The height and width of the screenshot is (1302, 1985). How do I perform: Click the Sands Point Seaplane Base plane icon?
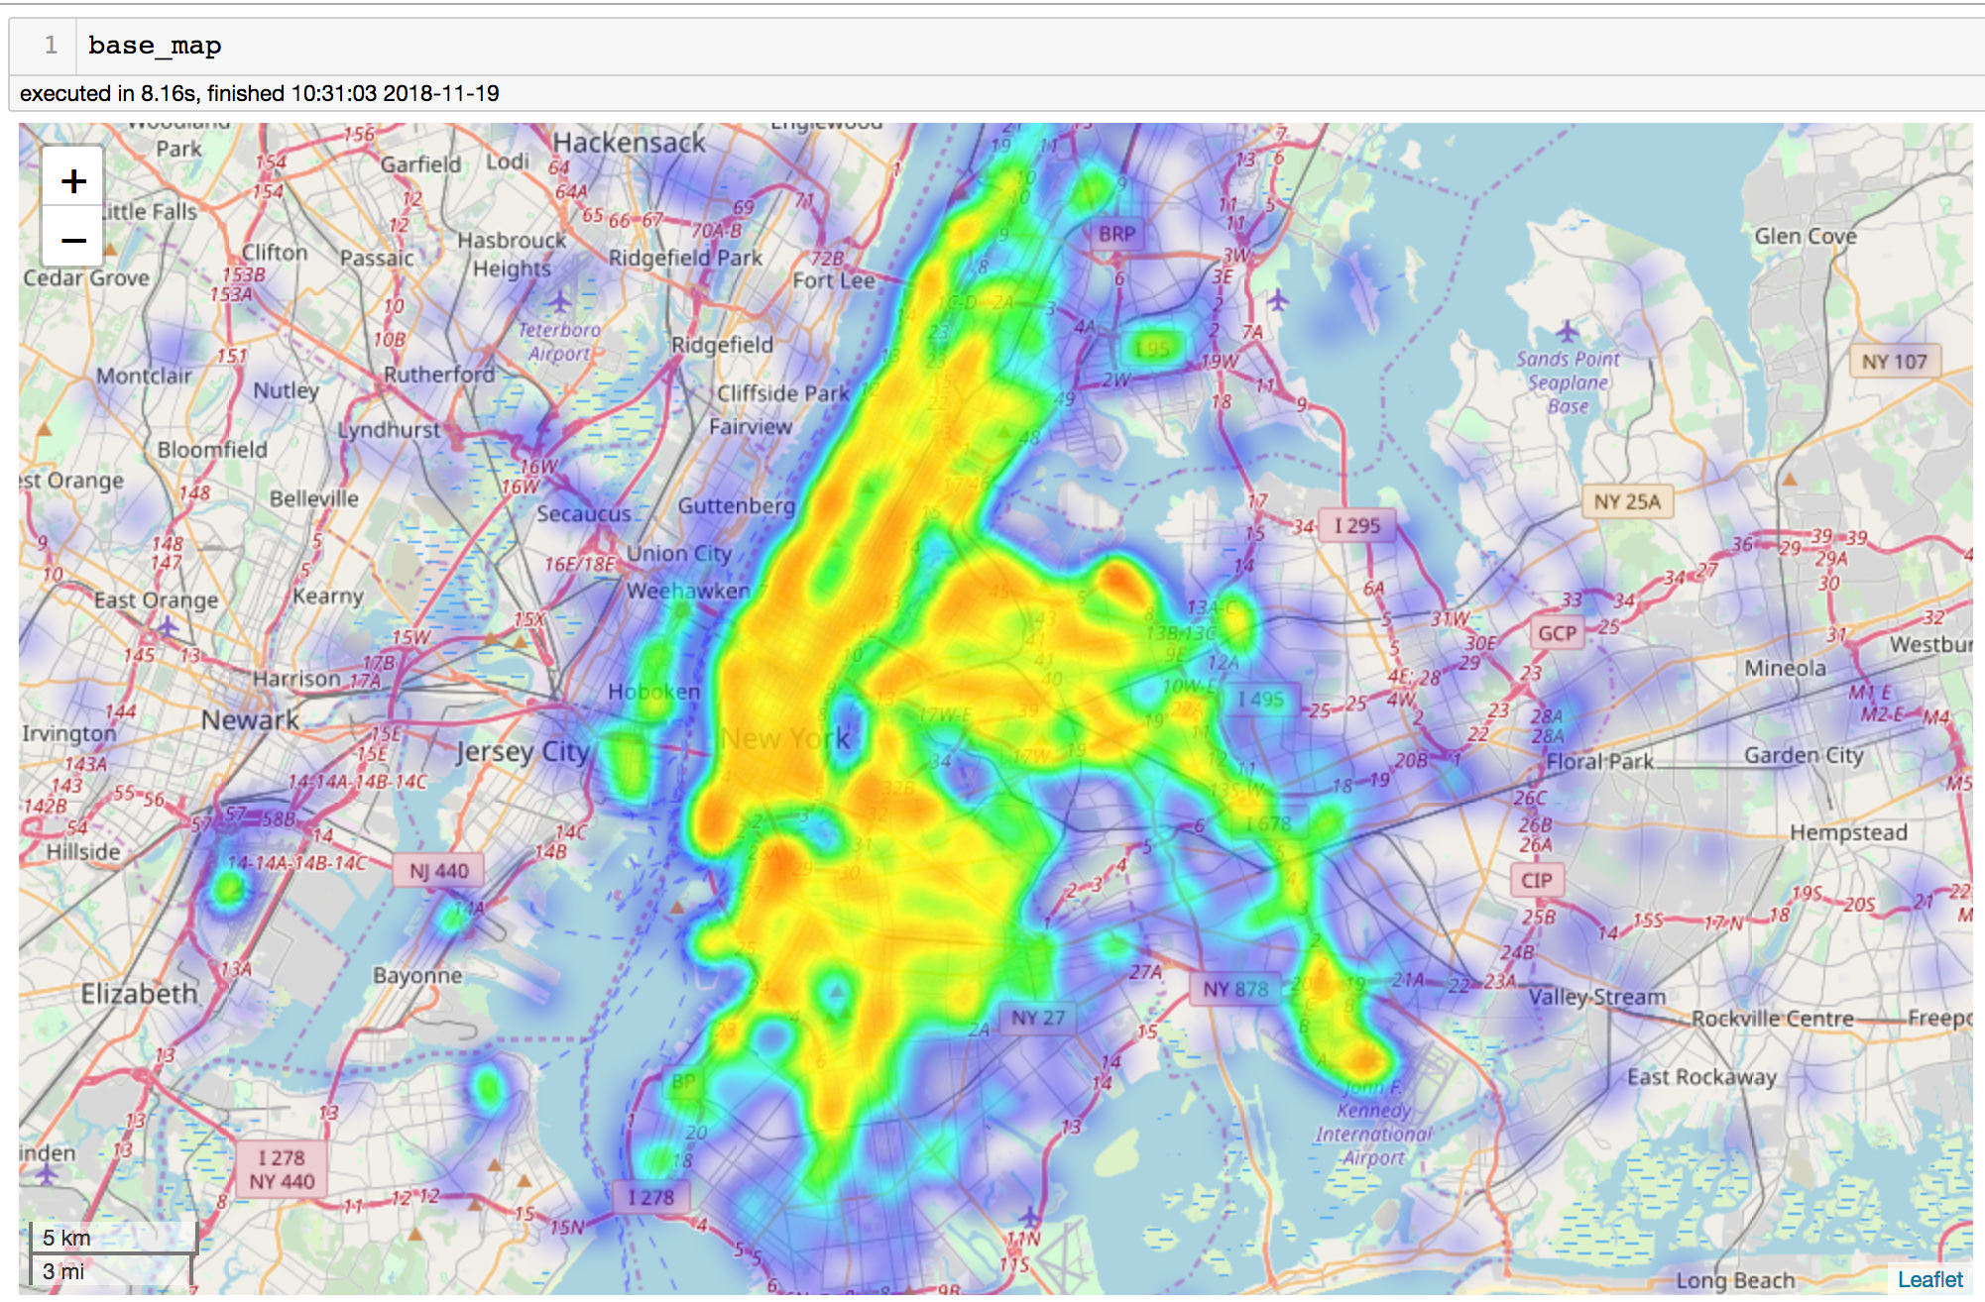coord(1567,330)
